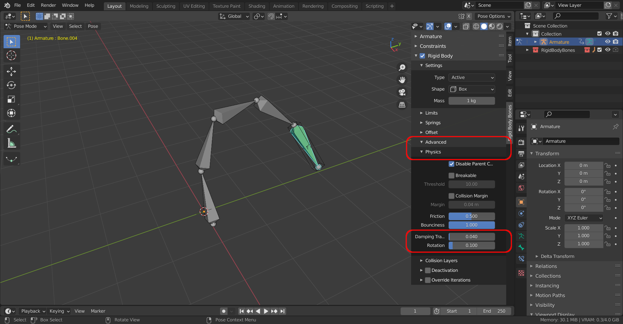Open the Playback popover in timeline

click(33, 311)
